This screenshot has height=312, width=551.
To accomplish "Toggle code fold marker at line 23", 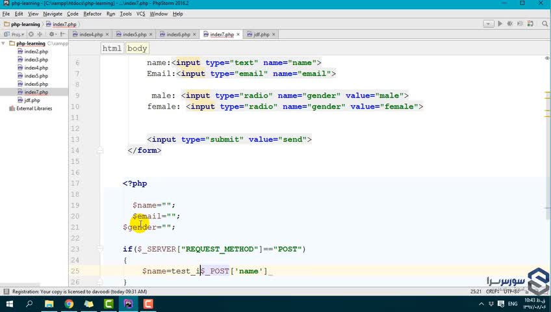I will pyautogui.click(x=100, y=249).
